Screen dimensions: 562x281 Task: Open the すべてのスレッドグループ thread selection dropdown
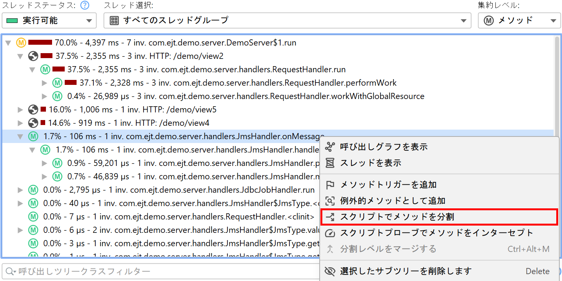(x=287, y=21)
